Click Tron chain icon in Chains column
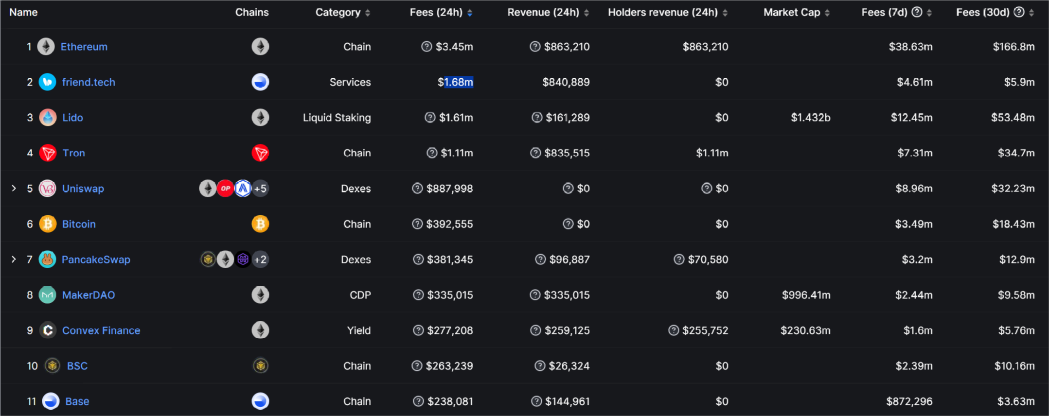 point(260,153)
